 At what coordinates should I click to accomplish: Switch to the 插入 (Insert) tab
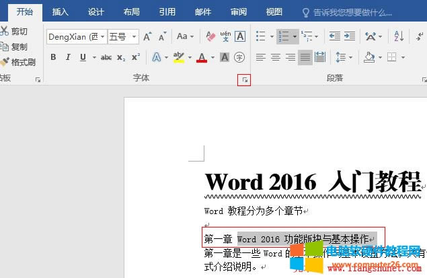click(60, 11)
